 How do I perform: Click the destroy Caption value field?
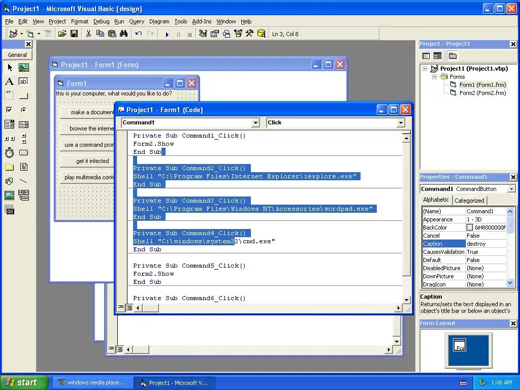(486, 244)
